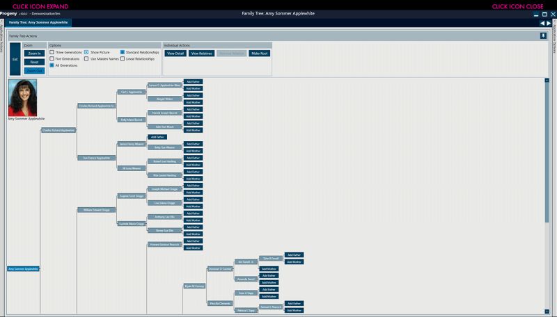The image size is (557, 317).
Task: Select Robert Lee Harding node
Action: 164,161
